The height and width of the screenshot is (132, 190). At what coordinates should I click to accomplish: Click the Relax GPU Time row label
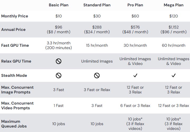tap(16, 61)
